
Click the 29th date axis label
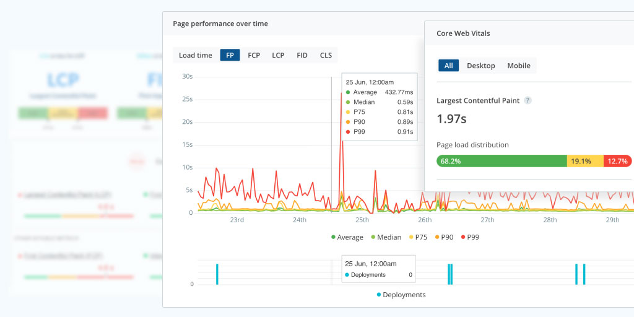click(612, 220)
